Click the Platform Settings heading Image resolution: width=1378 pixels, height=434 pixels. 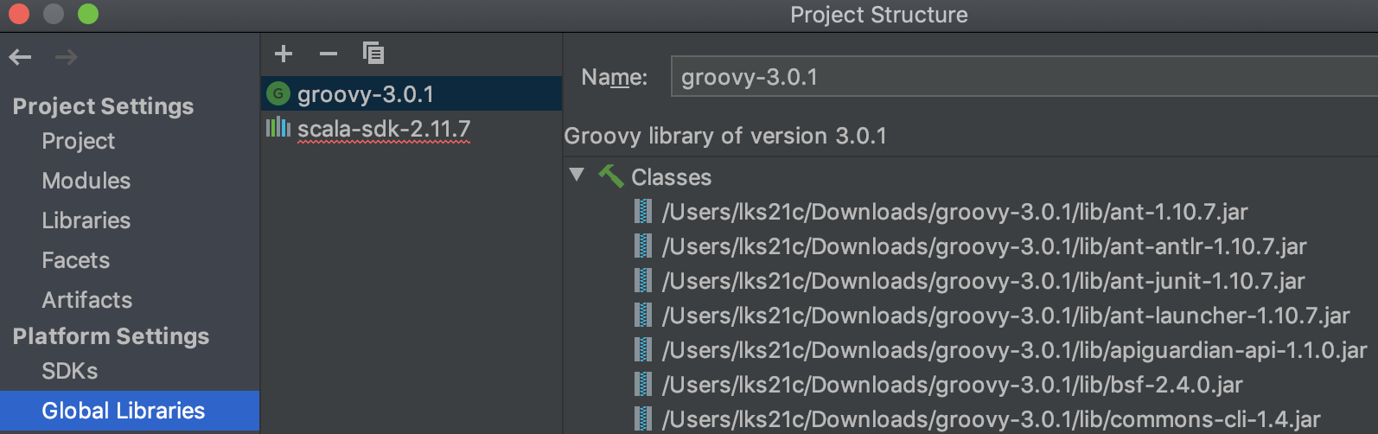[111, 336]
